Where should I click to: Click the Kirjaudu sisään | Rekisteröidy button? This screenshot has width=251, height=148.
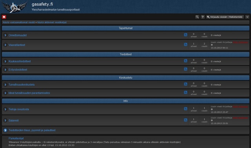pyautogui.click(x=225, y=17)
